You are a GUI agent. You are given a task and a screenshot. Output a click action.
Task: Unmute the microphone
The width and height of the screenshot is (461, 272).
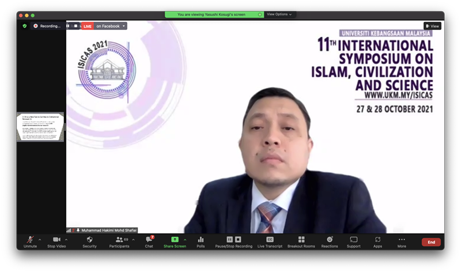pyautogui.click(x=29, y=241)
